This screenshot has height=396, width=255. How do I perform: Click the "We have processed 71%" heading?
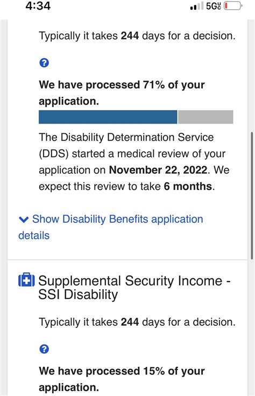tap(122, 93)
